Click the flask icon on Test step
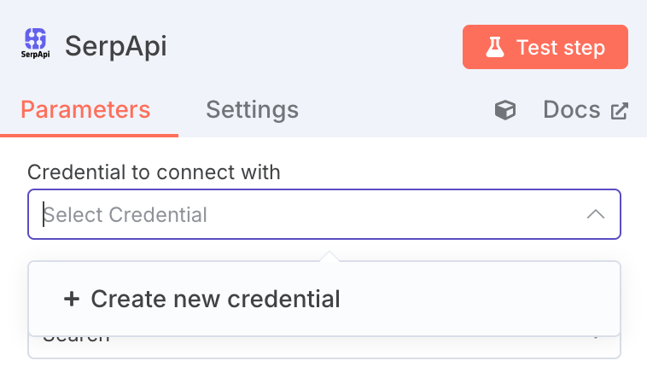The image size is (647, 384). 495,47
